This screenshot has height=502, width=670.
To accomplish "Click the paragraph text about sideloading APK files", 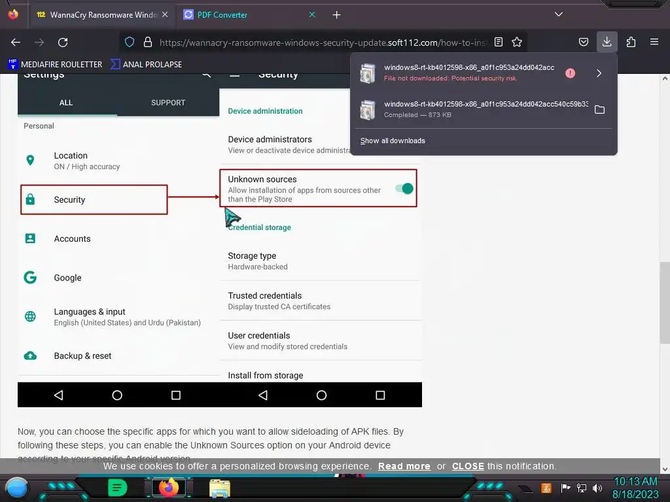I will pos(211,444).
